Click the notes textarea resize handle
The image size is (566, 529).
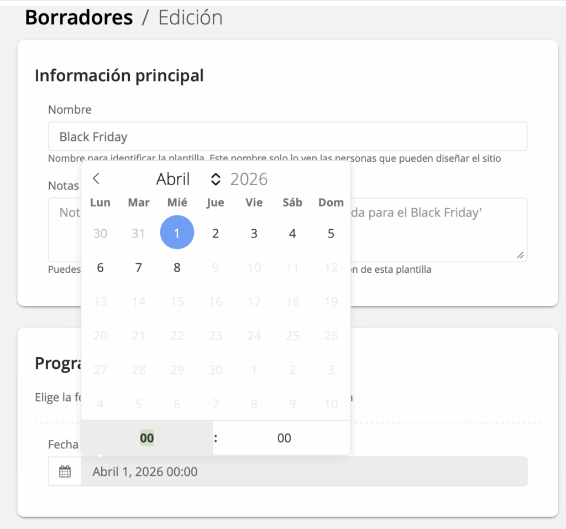coord(520,255)
